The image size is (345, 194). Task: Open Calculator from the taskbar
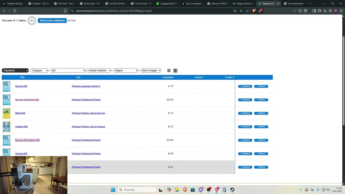click(x=224, y=190)
